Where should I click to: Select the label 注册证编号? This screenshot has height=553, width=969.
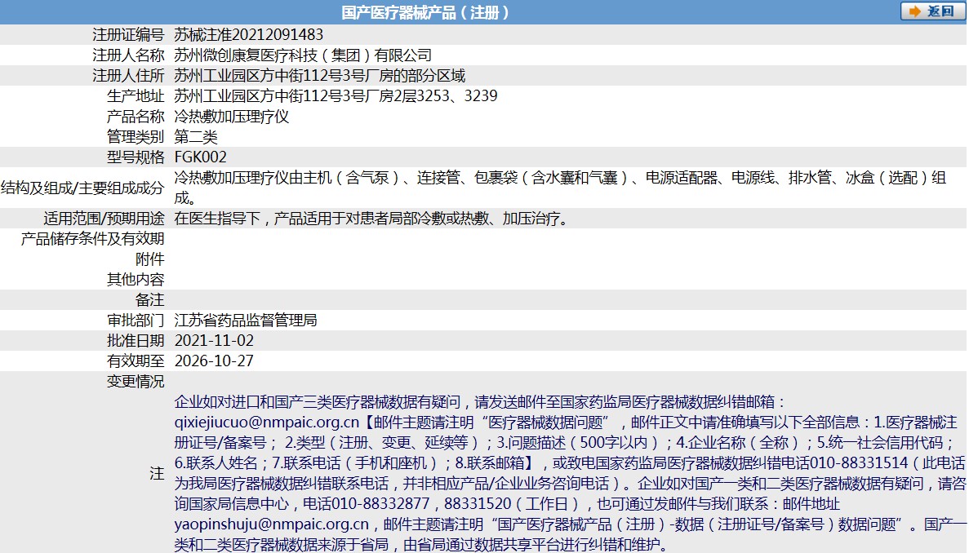pyautogui.click(x=128, y=34)
